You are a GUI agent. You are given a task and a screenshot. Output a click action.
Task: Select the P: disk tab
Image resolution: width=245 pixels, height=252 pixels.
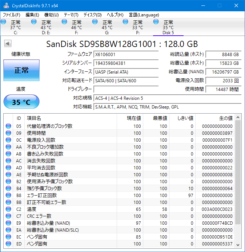click(137, 27)
